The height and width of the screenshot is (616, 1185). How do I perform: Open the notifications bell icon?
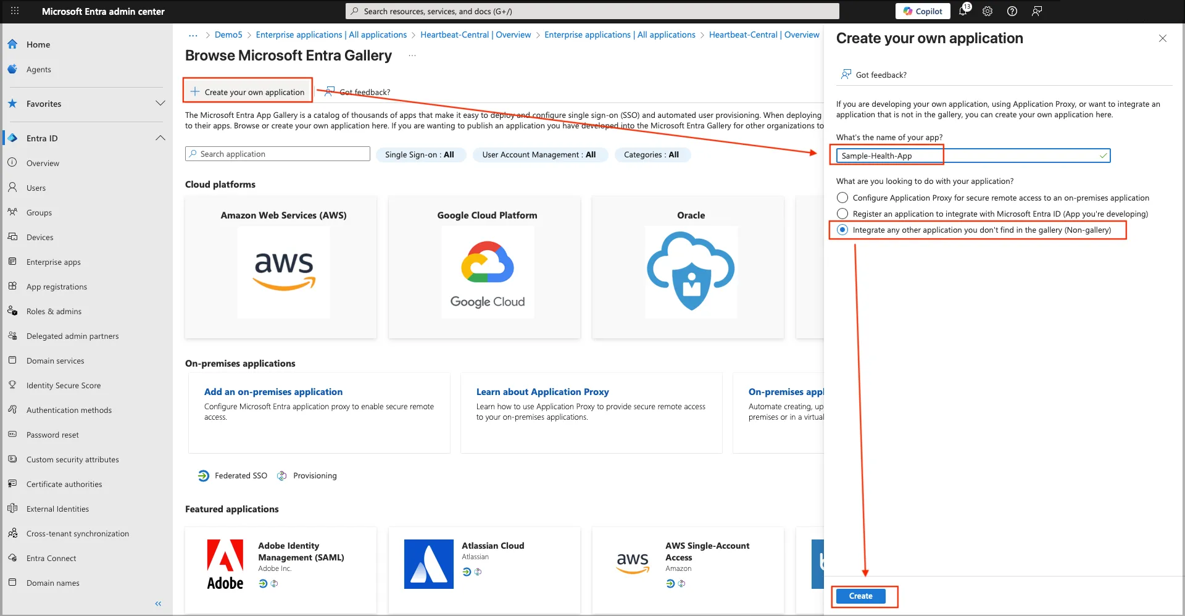point(963,11)
